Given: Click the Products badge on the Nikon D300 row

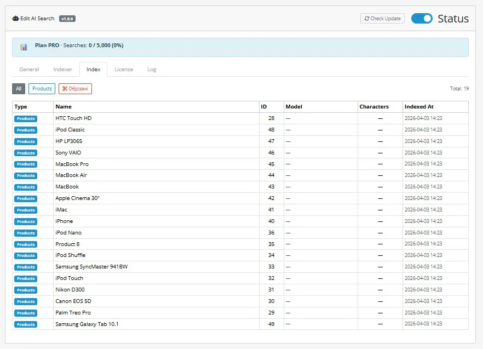Looking at the screenshot, I should click(x=25, y=289).
